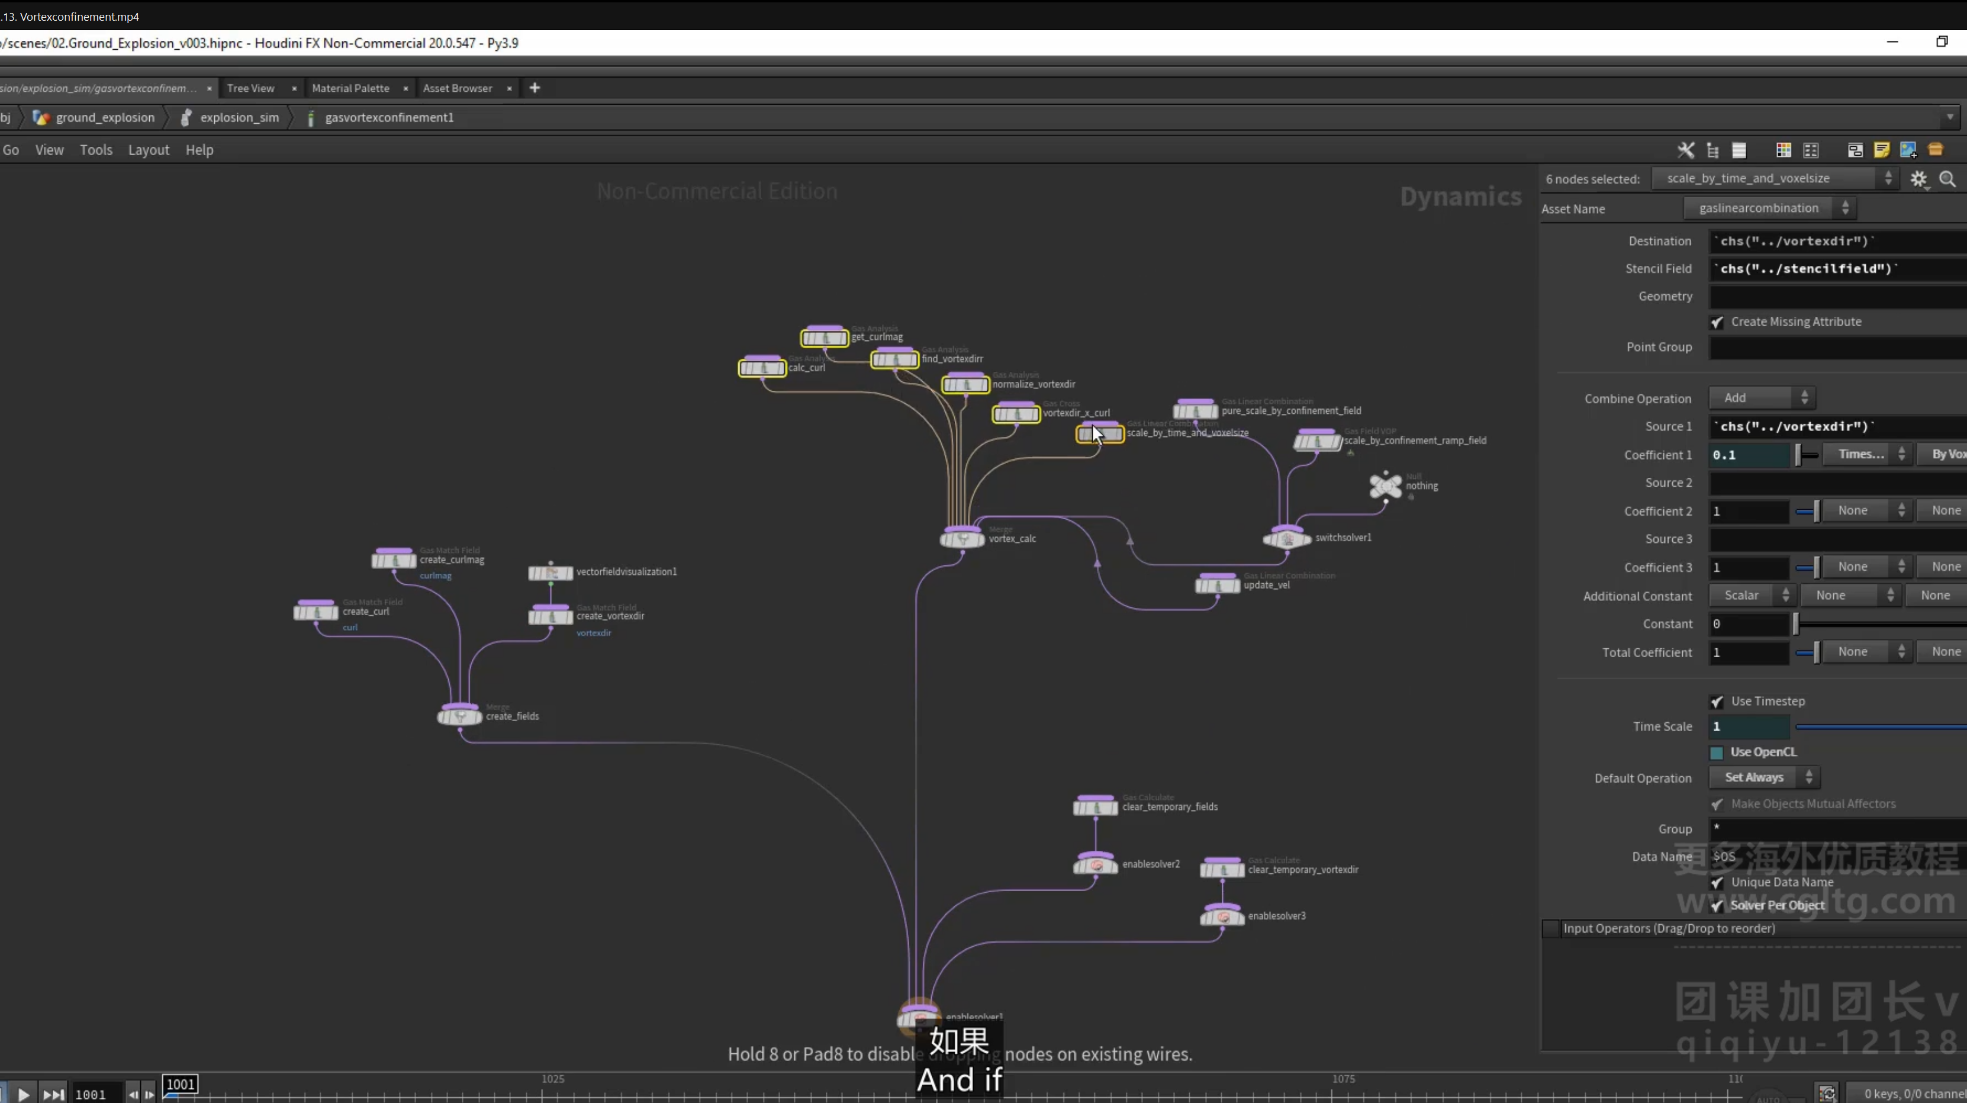Click the switchsolver1 node icon
Viewport: 1967px width, 1103px height.
(x=1287, y=538)
